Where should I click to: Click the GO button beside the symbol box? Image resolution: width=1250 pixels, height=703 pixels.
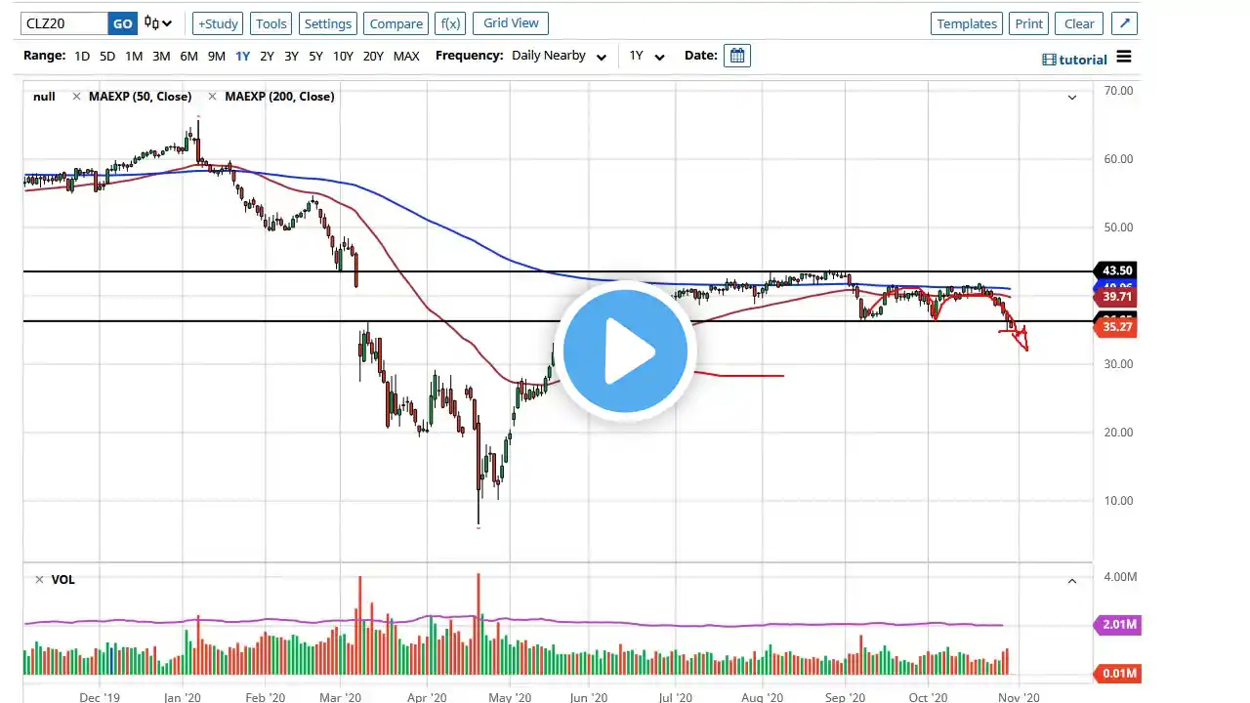click(x=122, y=23)
